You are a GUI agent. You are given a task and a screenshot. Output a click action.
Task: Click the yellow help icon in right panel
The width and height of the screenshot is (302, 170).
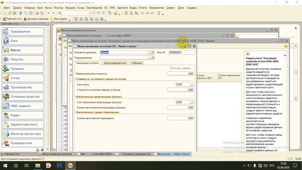point(248,54)
